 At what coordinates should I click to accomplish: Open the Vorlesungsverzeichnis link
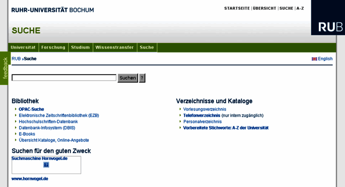coord(205,109)
